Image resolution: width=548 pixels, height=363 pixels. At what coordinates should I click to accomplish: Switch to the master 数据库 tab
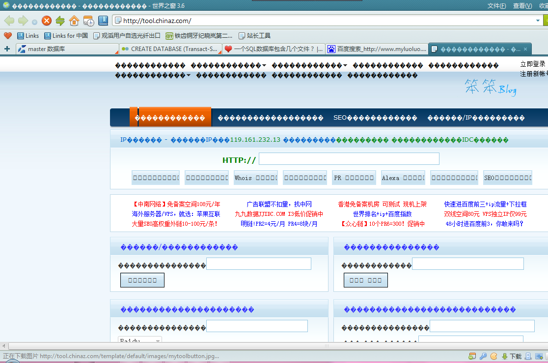[67, 49]
